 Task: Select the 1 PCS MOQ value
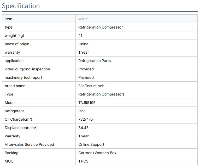(83, 161)
